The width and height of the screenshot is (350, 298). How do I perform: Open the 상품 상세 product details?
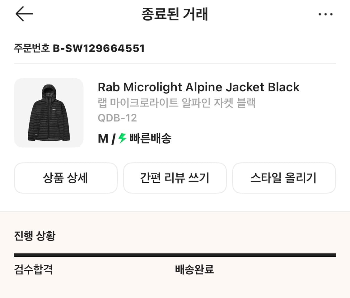66,178
